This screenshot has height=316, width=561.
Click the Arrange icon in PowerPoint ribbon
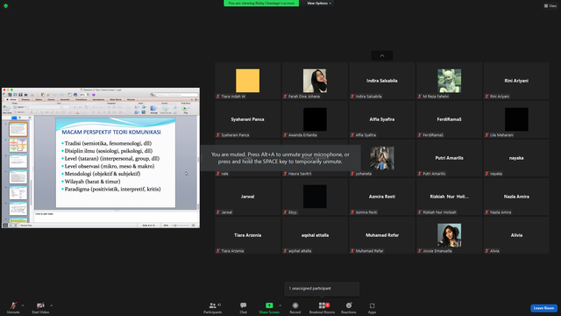point(154,109)
